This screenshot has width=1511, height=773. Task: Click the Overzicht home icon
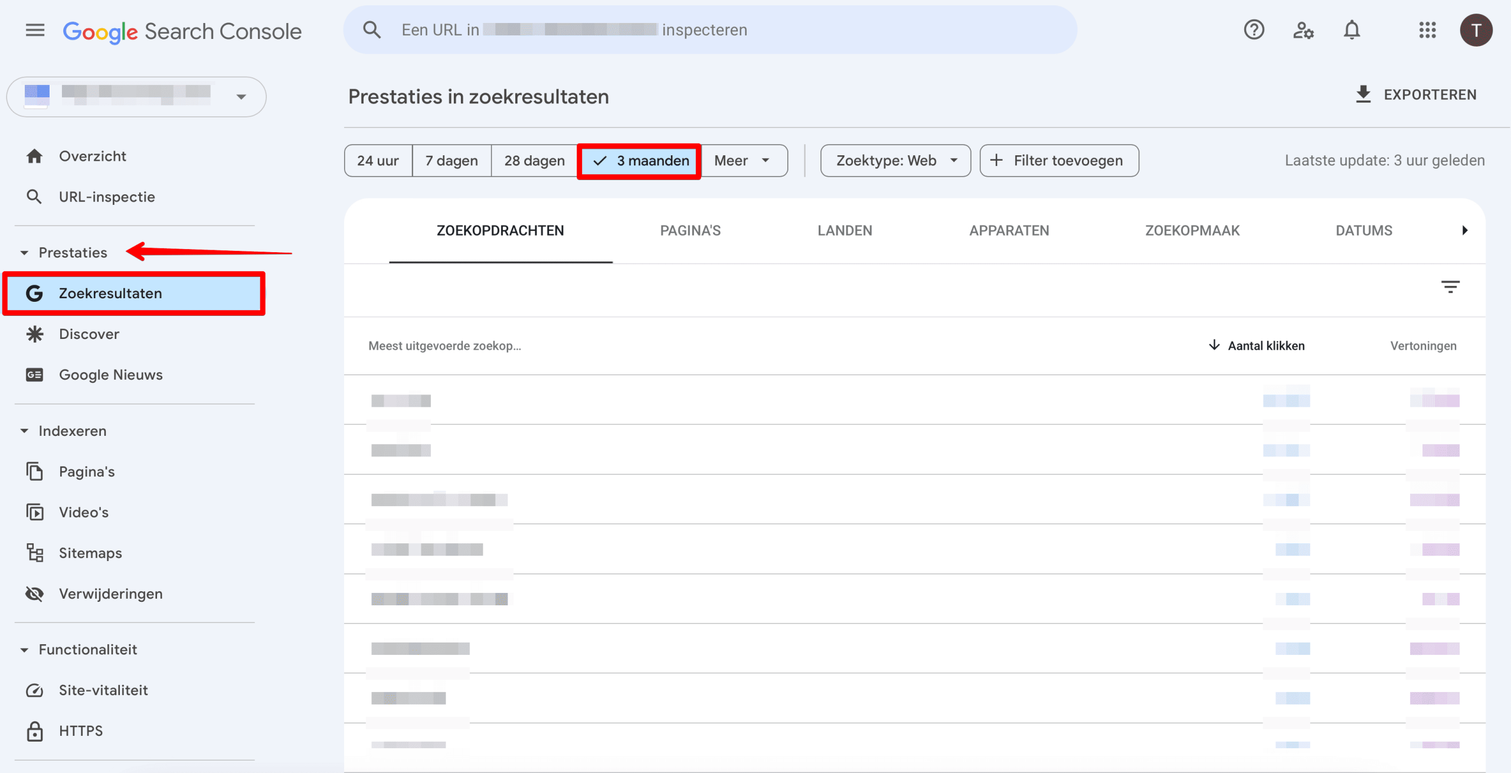pos(35,156)
